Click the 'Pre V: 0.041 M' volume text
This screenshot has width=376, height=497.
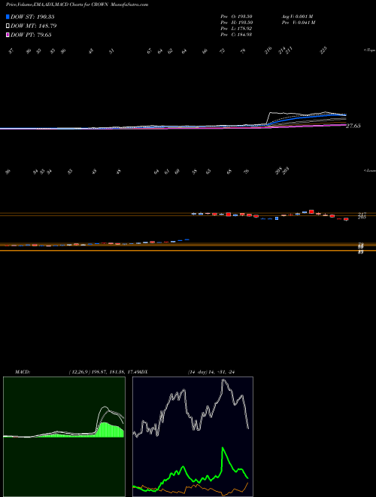298,23
